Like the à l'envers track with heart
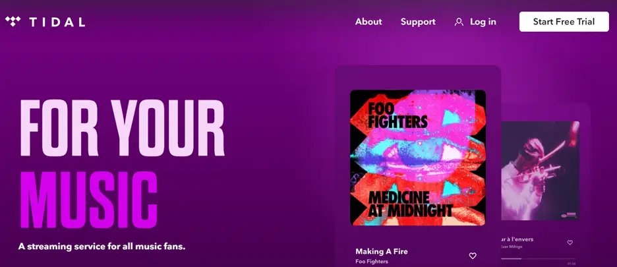 [570, 242]
